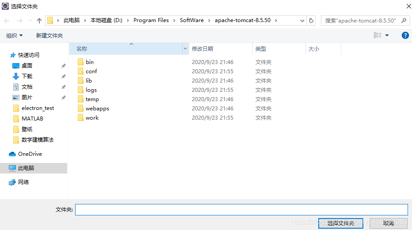Open 网络 in navigation pane
412x230 pixels.
pos(23,182)
